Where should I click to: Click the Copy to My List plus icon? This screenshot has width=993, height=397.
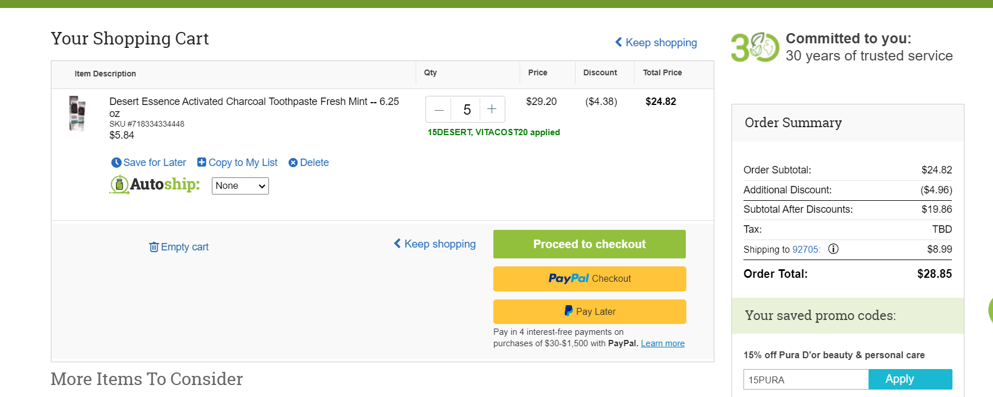tap(202, 163)
